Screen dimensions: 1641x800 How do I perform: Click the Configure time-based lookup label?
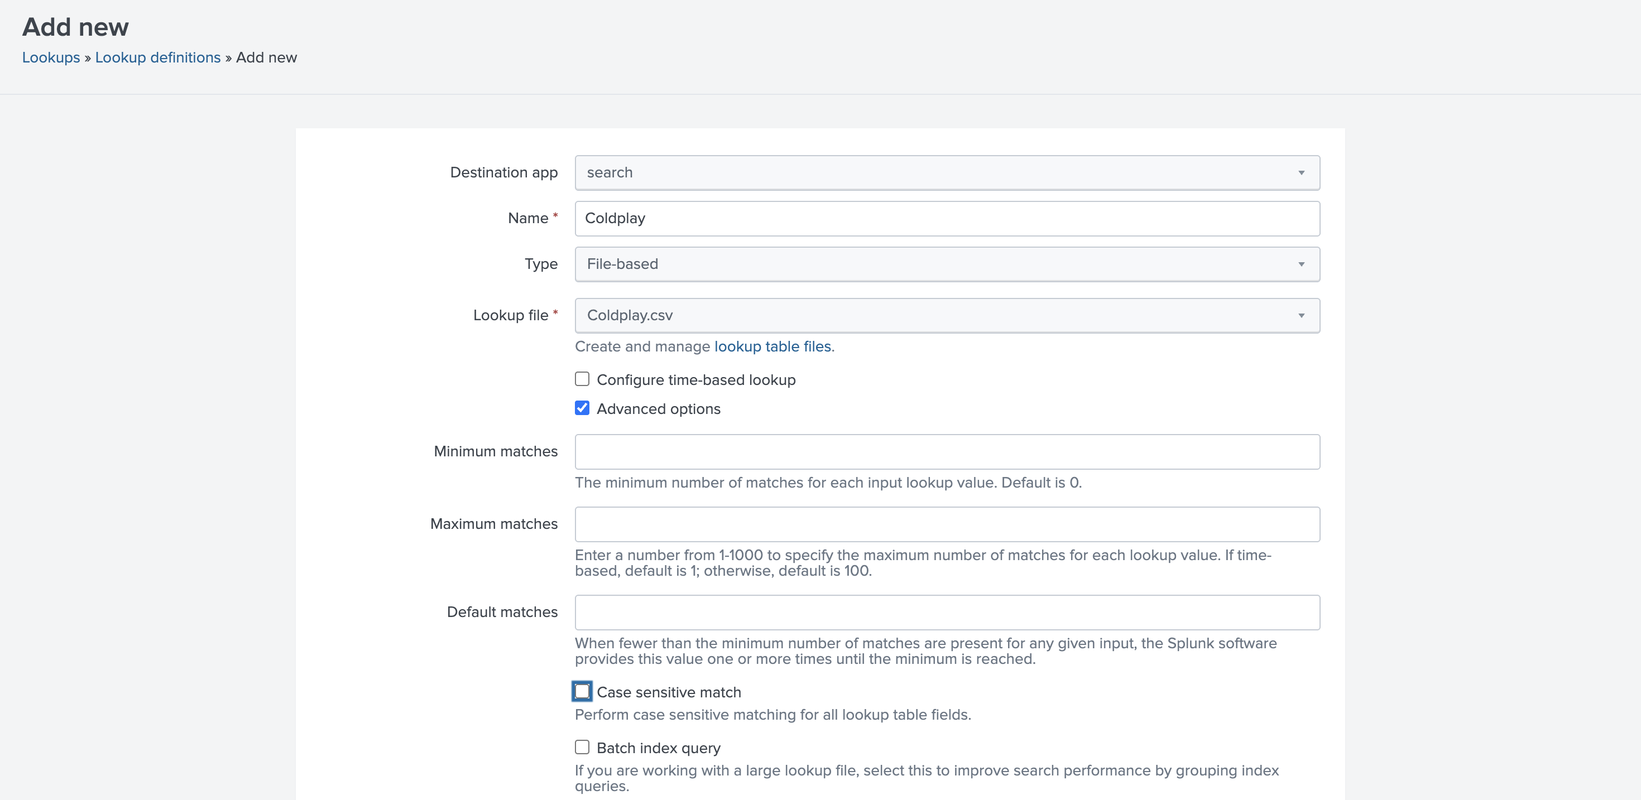pos(695,380)
